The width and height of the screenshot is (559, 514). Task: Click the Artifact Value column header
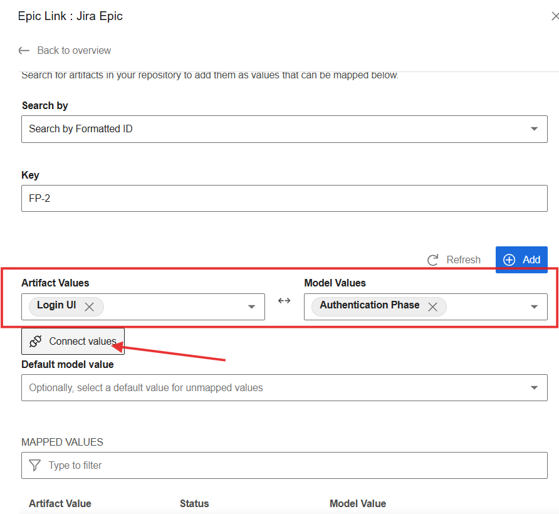pos(60,503)
